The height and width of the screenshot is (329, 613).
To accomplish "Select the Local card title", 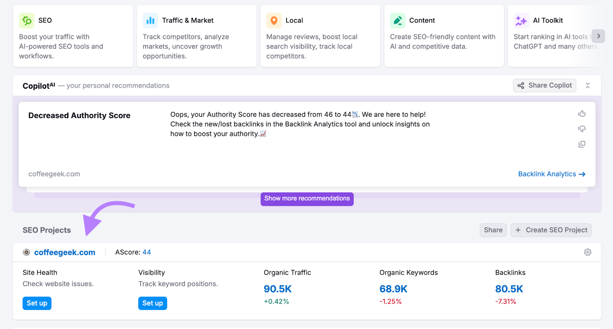I will click(x=294, y=21).
